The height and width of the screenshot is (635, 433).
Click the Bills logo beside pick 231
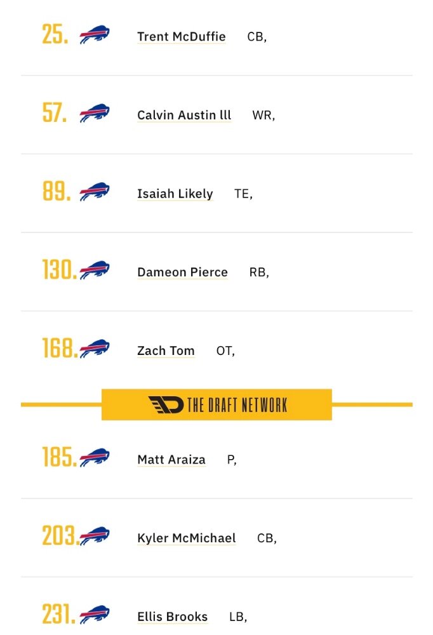[x=95, y=615]
